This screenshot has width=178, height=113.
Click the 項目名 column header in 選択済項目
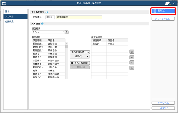117,40
